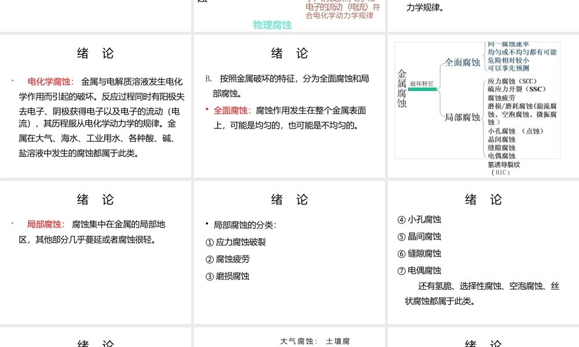Click 磨损/磨耗腐蚀 entry in the diagram
Image resolution: width=579 pixels, height=347 pixels.
pyautogui.click(x=522, y=114)
